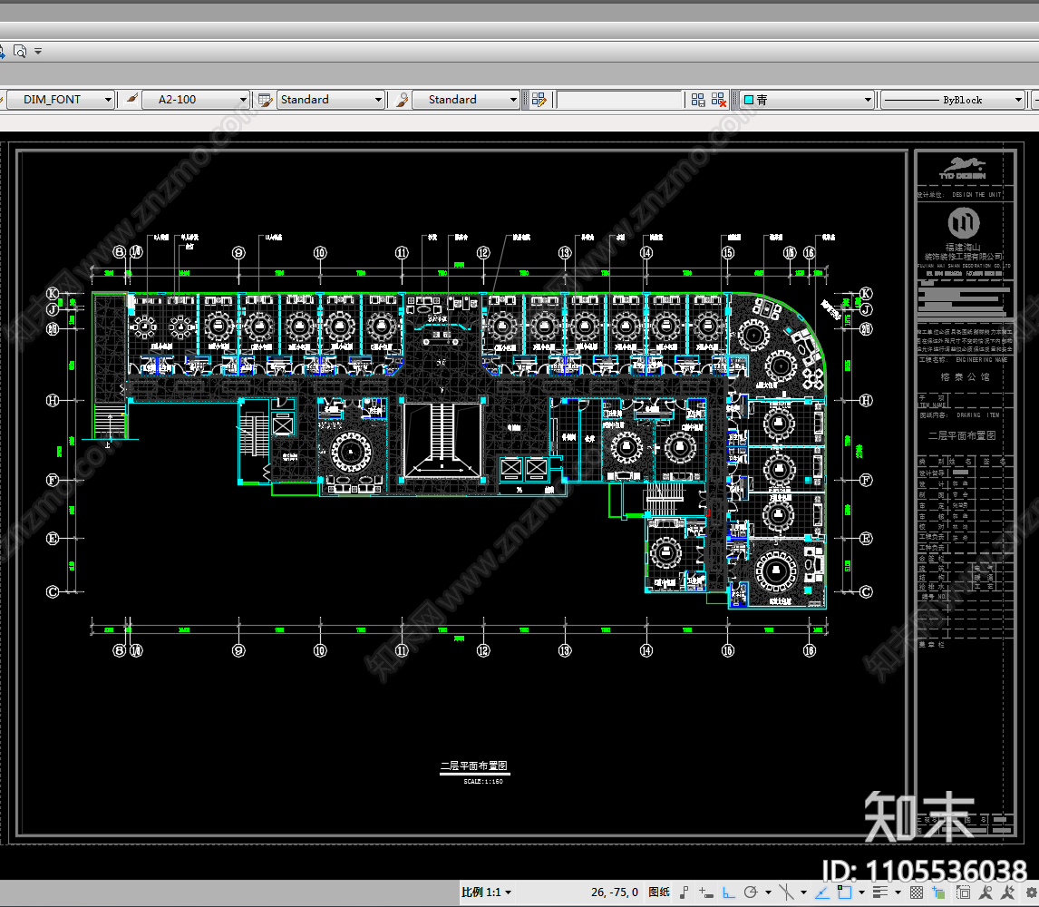
Task: Click the cyan color swatch
Action: tap(749, 100)
